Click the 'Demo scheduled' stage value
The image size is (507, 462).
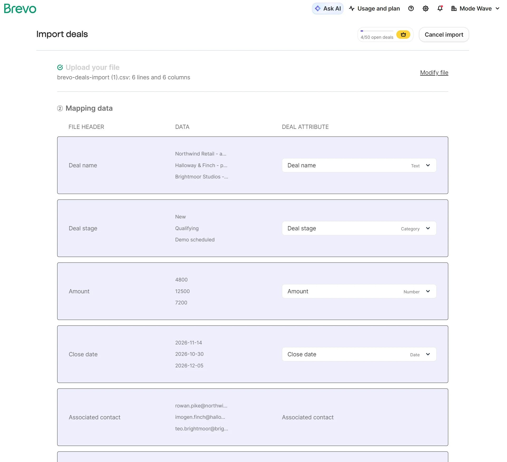click(x=195, y=240)
